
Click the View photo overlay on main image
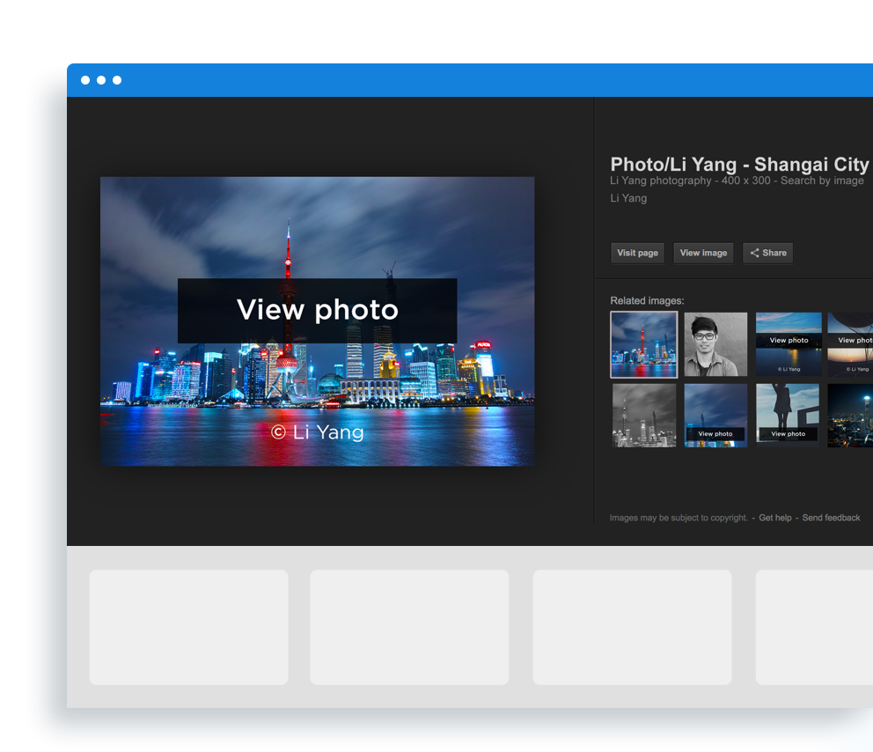click(x=318, y=310)
